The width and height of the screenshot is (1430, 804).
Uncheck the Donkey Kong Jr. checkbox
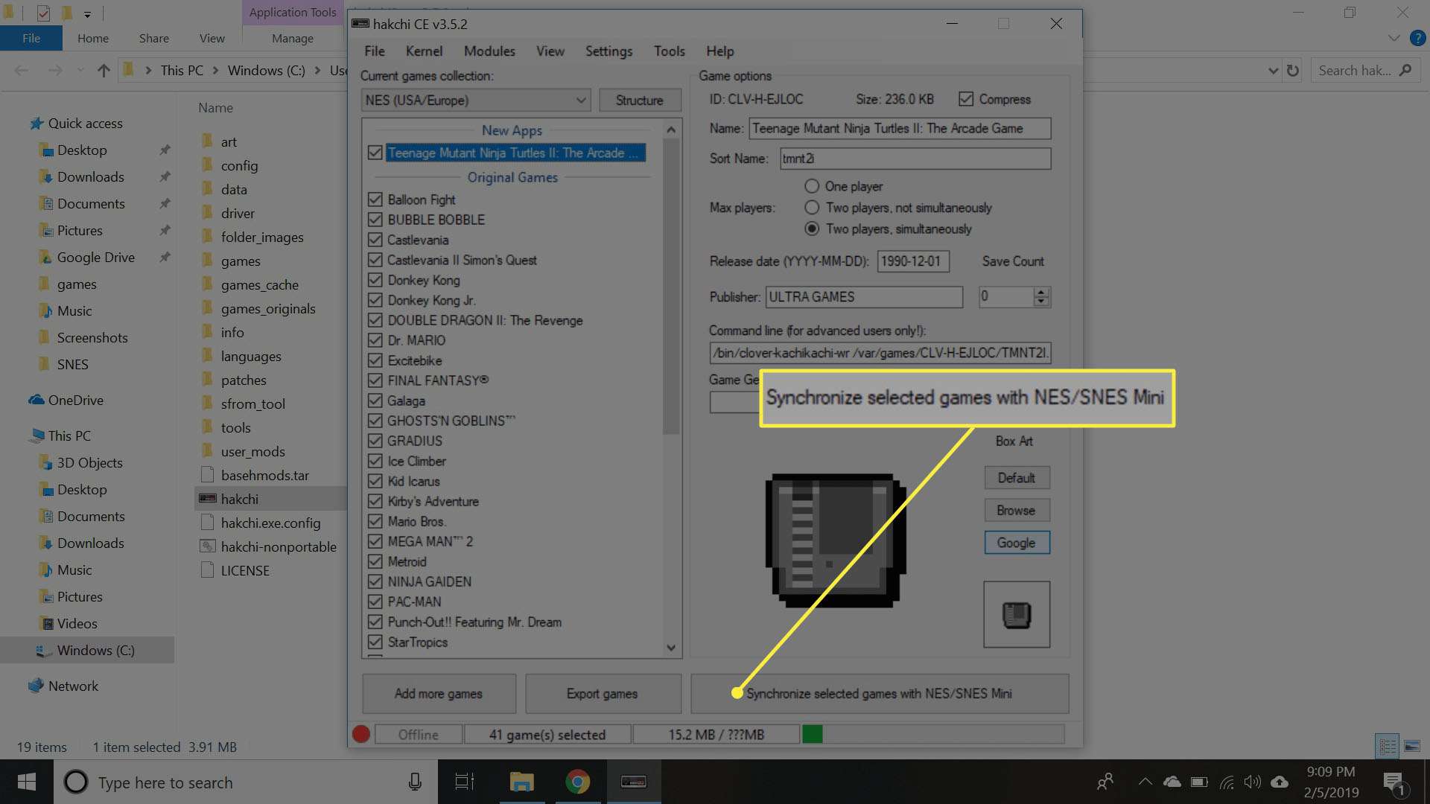(375, 300)
